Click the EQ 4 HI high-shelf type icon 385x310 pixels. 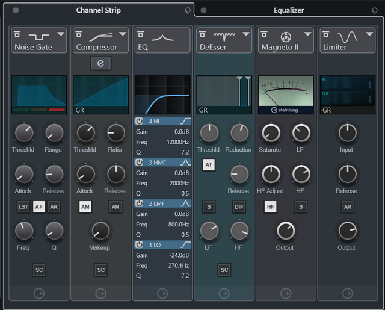(186, 121)
